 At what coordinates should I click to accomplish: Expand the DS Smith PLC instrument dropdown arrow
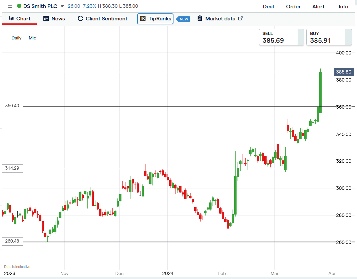pyautogui.click(x=62, y=6)
